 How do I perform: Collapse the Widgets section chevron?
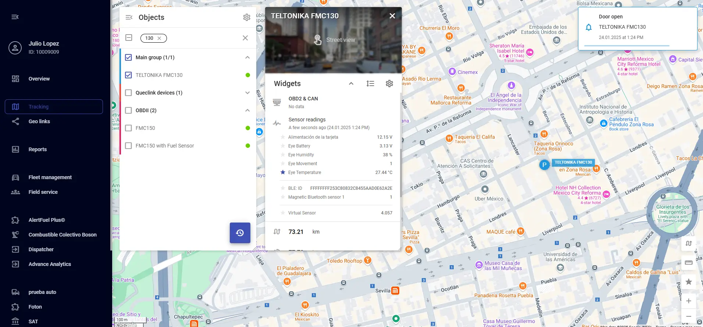click(x=351, y=83)
